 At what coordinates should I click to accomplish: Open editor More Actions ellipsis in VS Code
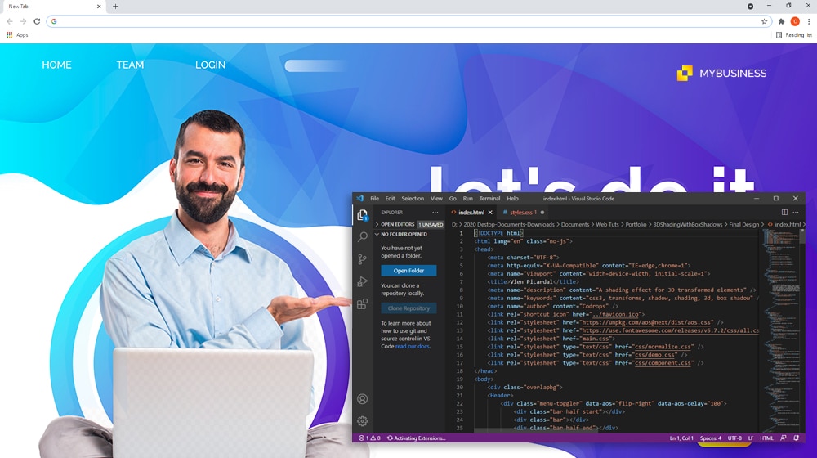coord(796,213)
